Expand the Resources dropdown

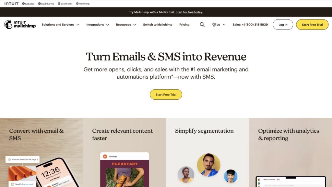click(126, 25)
